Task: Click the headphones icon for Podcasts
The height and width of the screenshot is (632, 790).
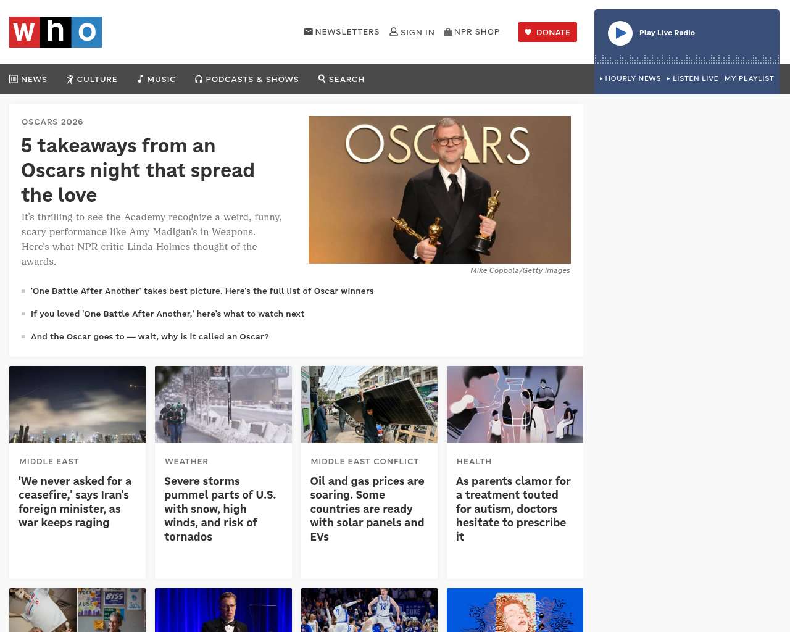Action: pos(199,79)
